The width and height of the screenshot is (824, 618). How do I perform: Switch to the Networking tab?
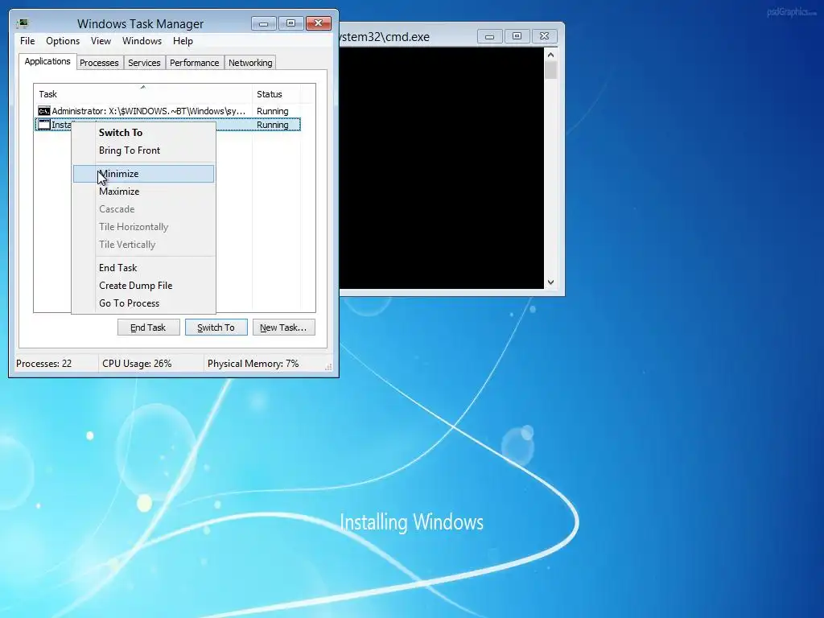(250, 63)
